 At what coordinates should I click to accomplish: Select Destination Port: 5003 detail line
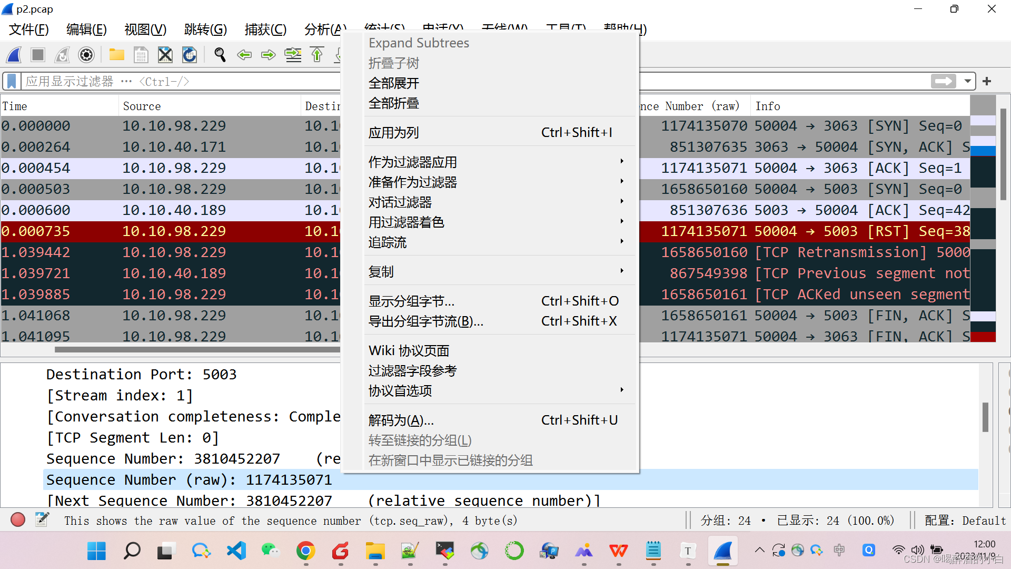(142, 375)
